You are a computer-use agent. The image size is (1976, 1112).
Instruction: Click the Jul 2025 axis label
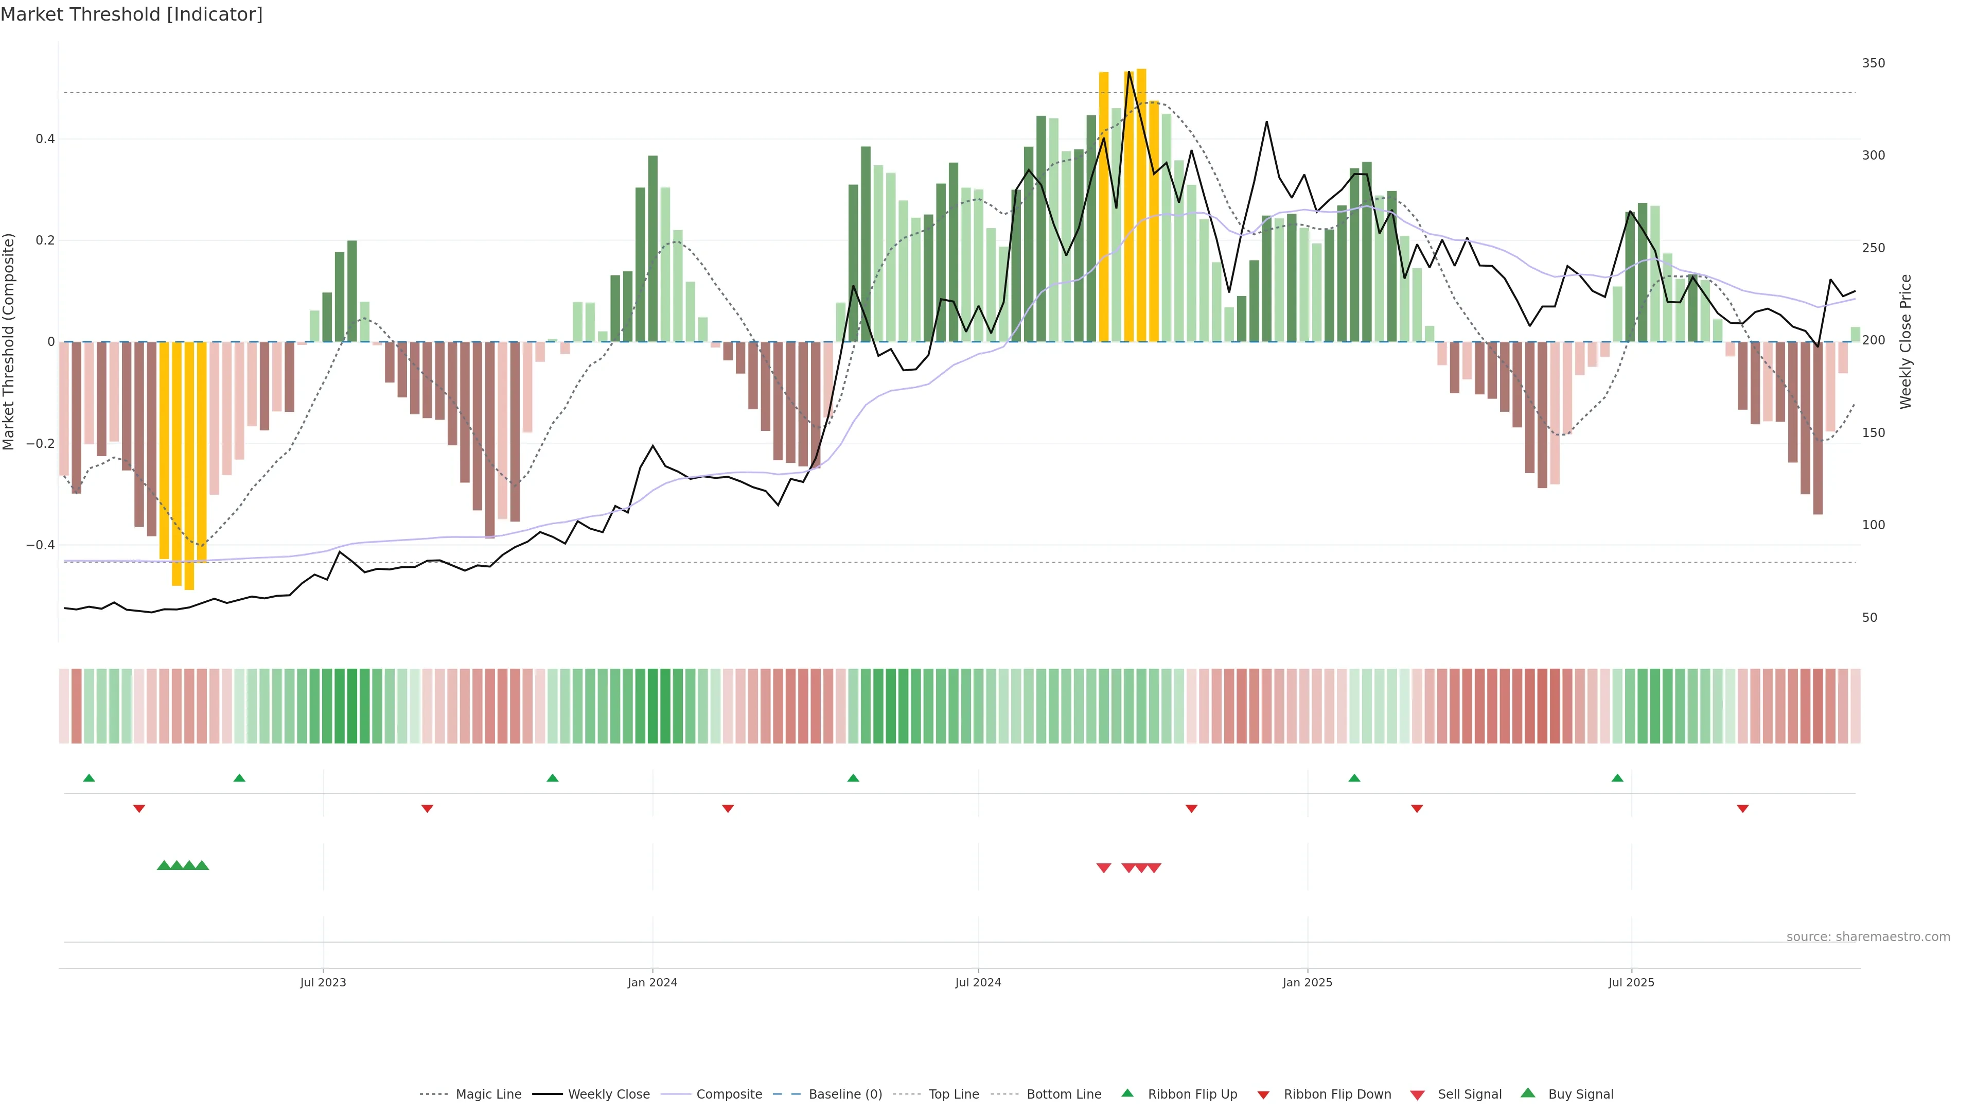tap(1631, 982)
